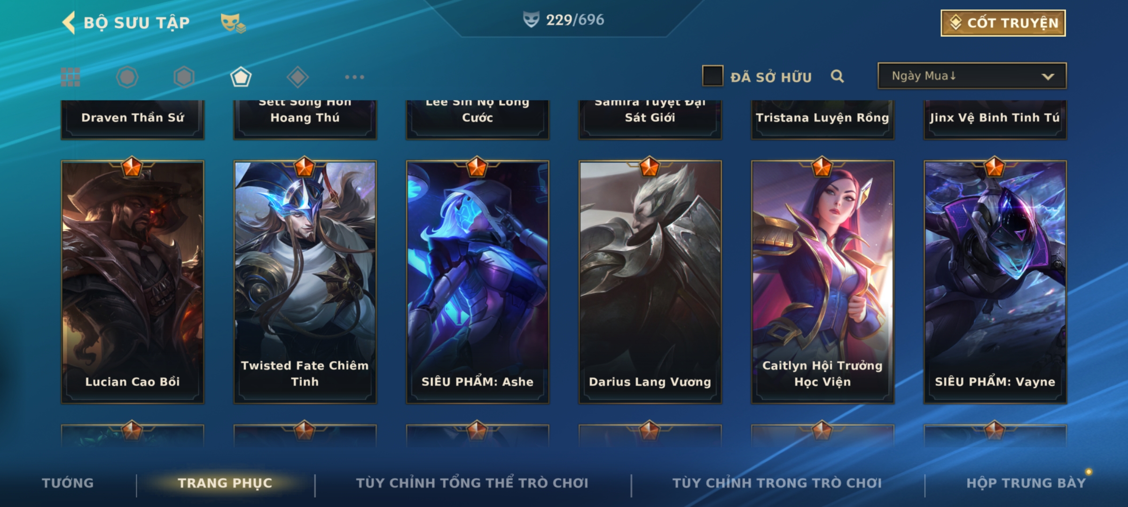Click the dropdown chevron beside Ngày Mua

point(1048,77)
